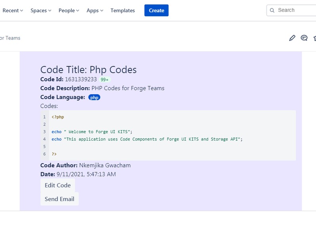
Task: Click the php language tag
Action: pyautogui.click(x=94, y=97)
